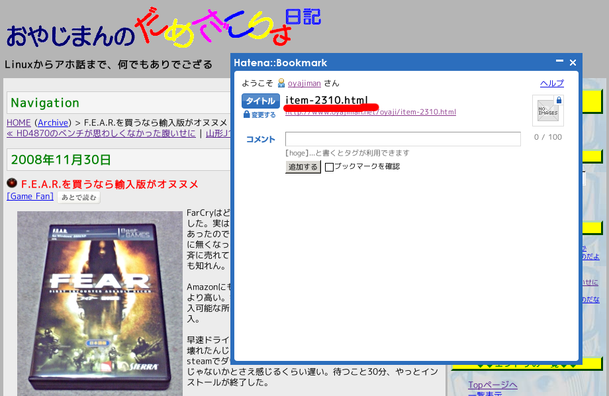Click the item-2310.html URL link

tap(371, 112)
